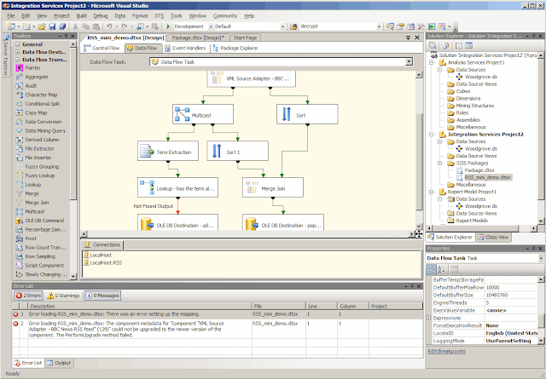Image resolution: width=546 pixels, height=379 pixels.
Task: Select RSS_mini_demo.dtsx in Solution Explorer
Action: 487,177
